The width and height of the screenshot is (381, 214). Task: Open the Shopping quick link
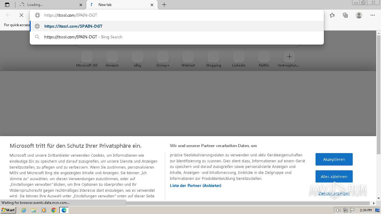point(213,59)
